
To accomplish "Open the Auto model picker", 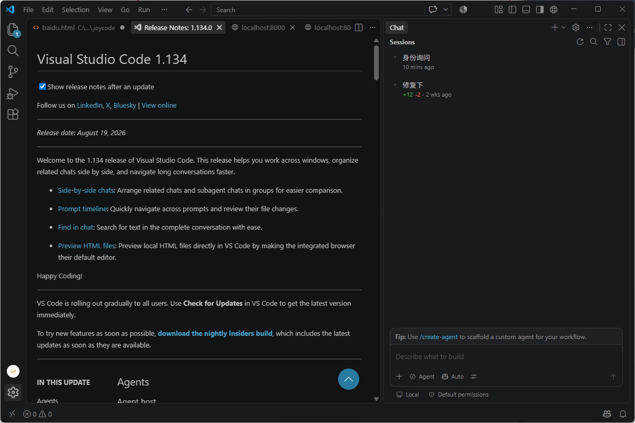I will 453,377.
